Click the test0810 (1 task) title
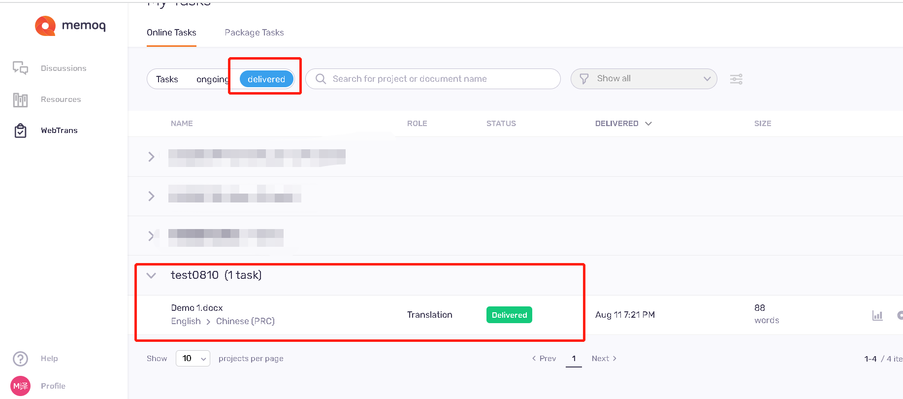Viewport: 903px width, 399px height. [x=216, y=275]
